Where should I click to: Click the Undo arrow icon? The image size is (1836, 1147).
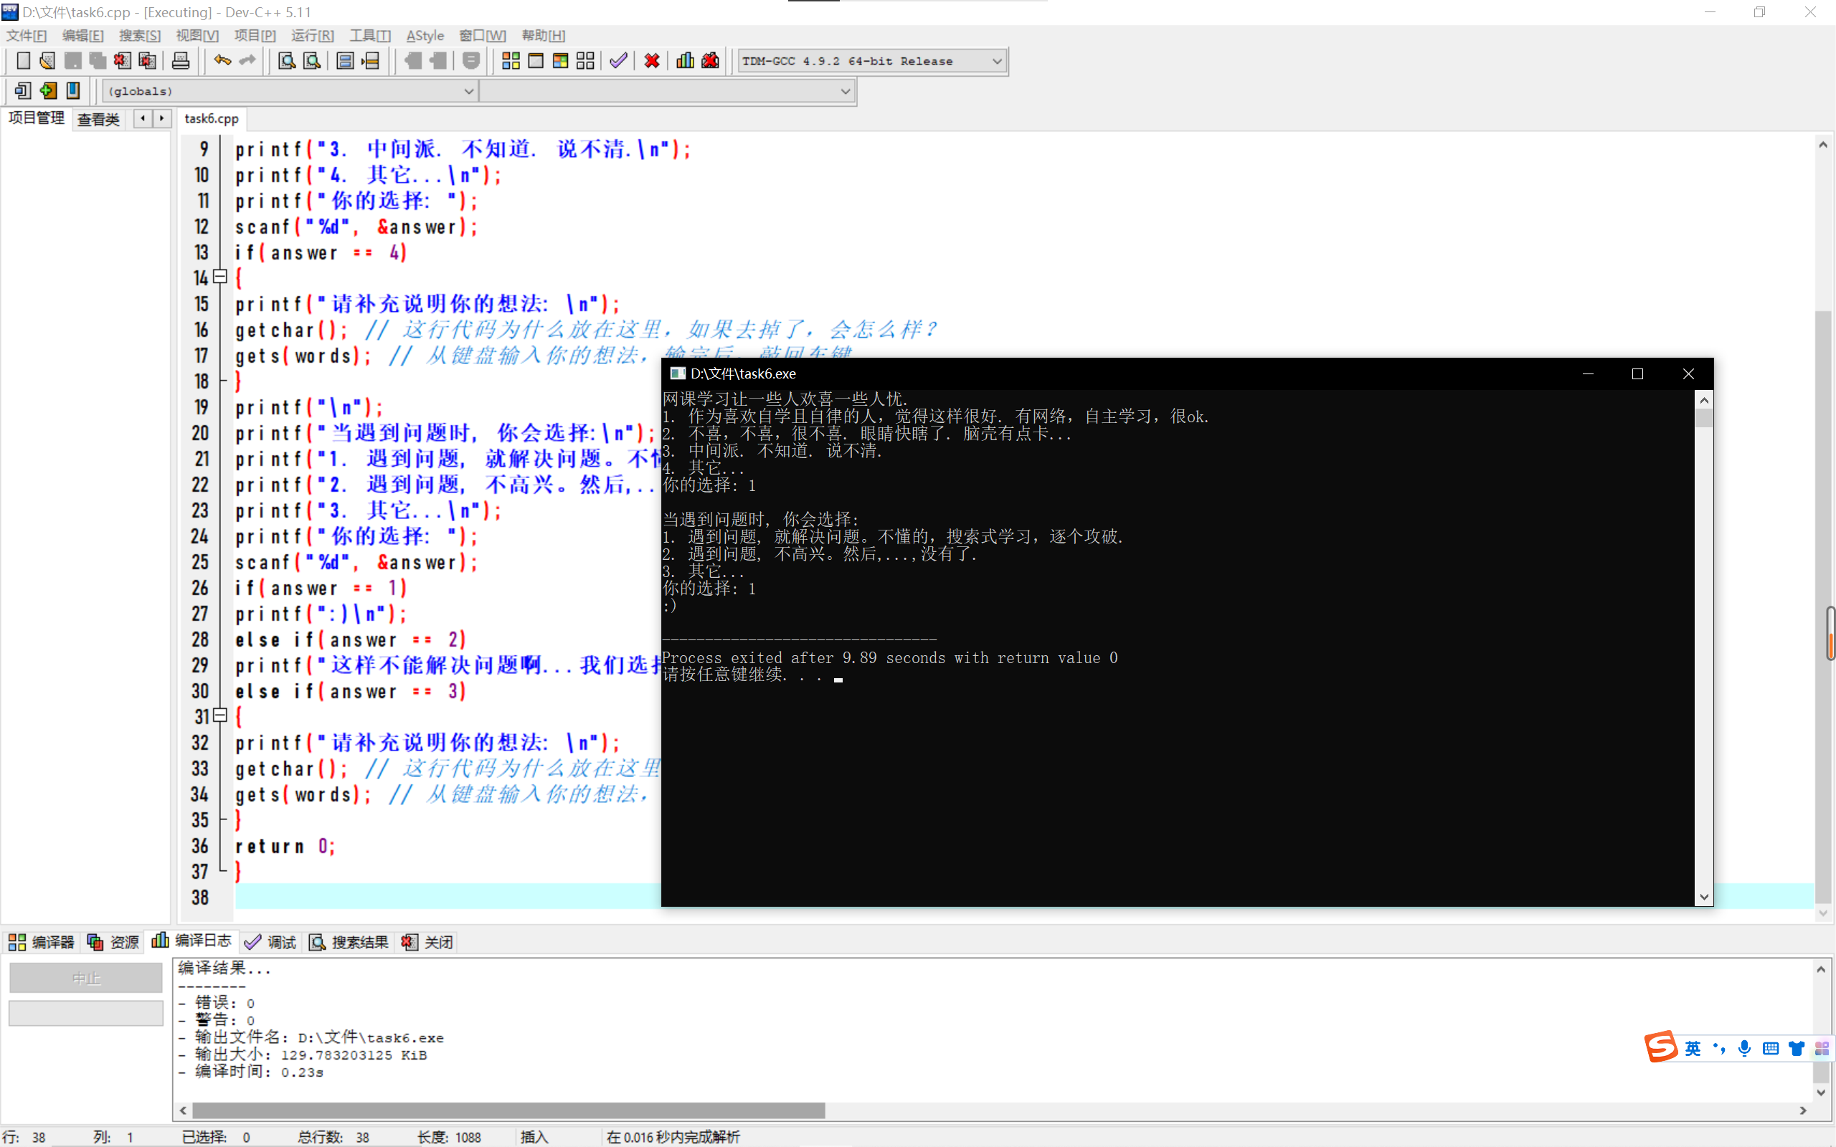[222, 61]
